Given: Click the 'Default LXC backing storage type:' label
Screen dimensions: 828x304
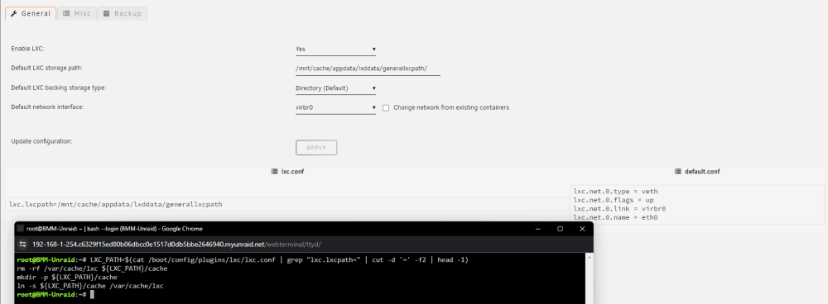Looking at the screenshot, I should coord(59,88).
